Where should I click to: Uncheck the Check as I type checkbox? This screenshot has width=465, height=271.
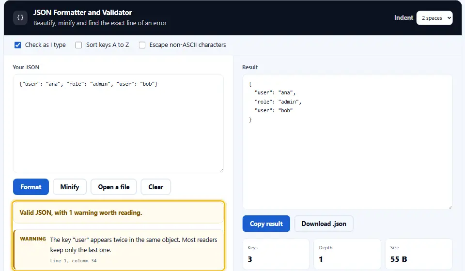pos(18,45)
